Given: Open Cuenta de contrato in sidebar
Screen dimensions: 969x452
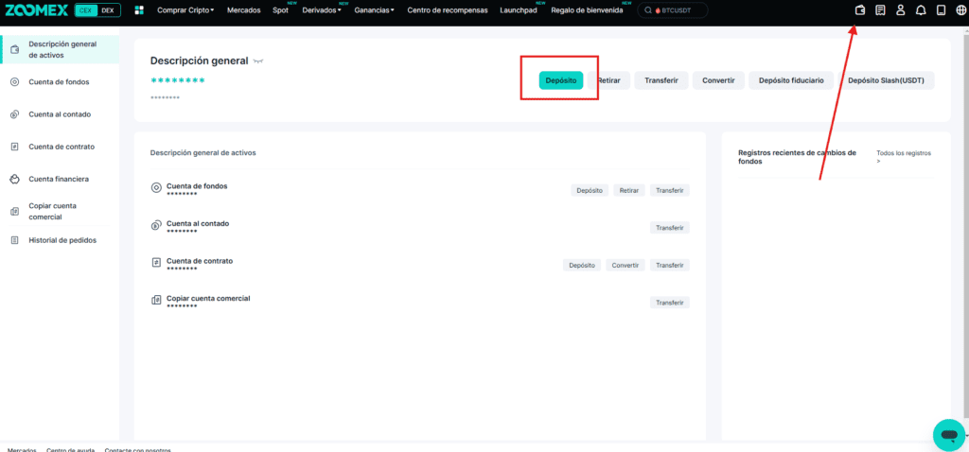Looking at the screenshot, I should (x=61, y=147).
